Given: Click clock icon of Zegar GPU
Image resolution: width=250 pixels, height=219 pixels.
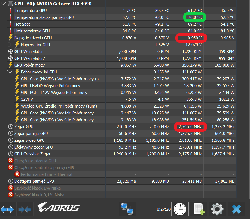Looking at the screenshot, I should [11, 127].
